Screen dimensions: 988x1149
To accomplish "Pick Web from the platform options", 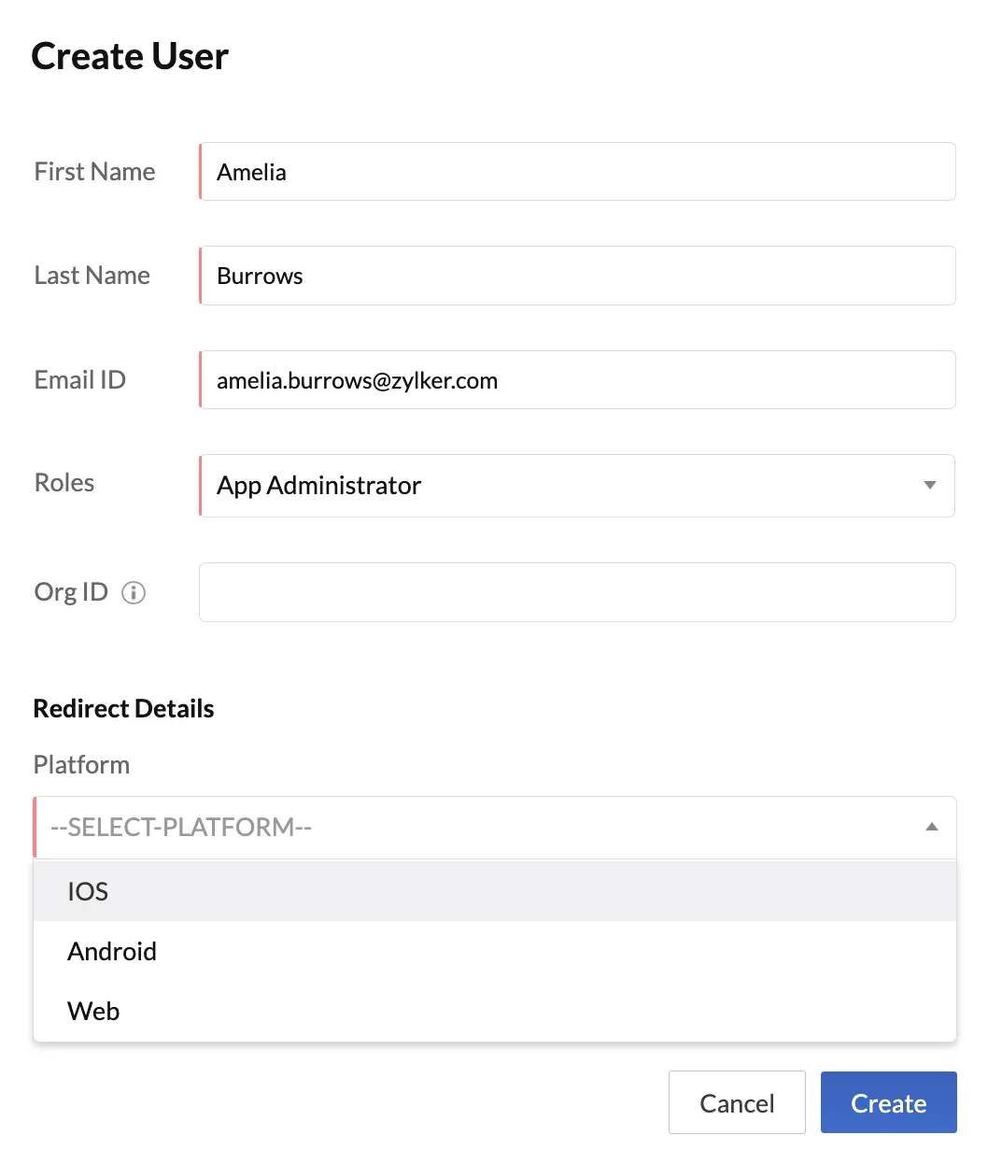I will pos(495,1011).
